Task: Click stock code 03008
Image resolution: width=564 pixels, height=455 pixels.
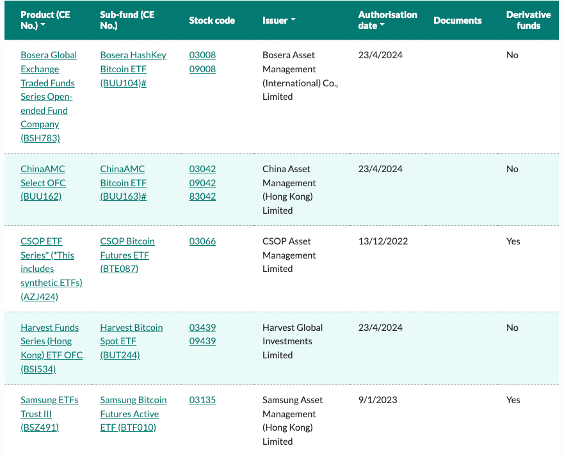Action: click(202, 55)
